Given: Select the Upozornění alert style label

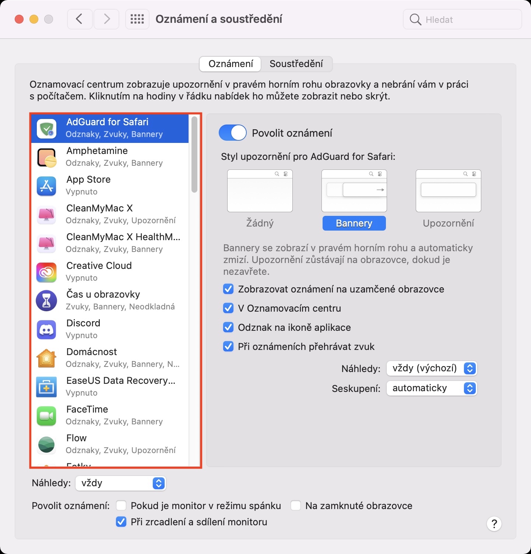Looking at the screenshot, I should point(449,223).
